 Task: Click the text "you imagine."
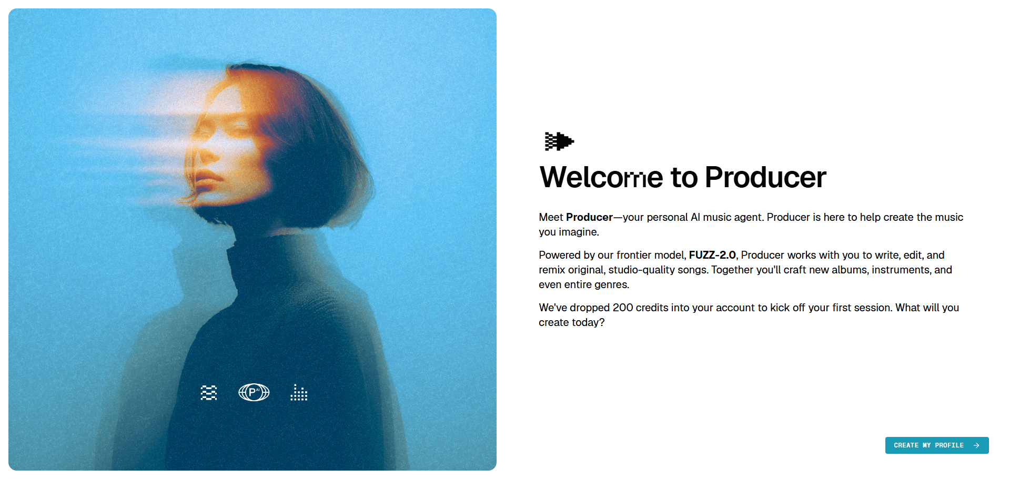pos(569,232)
